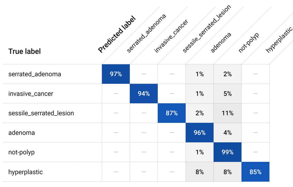The height and width of the screenshot is (187, 293).
Task: Select the 96% adenoma diagonal cell
Action: pos(200,133)
